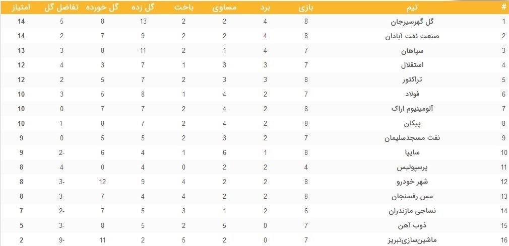The height and width of the screenshot is (246, 509).
Task: Open the صنعت نفت آبادان team link
Action: [405, 36]
